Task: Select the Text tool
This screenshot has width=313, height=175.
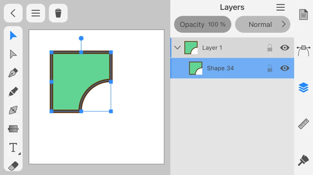Action: point(13,147)
